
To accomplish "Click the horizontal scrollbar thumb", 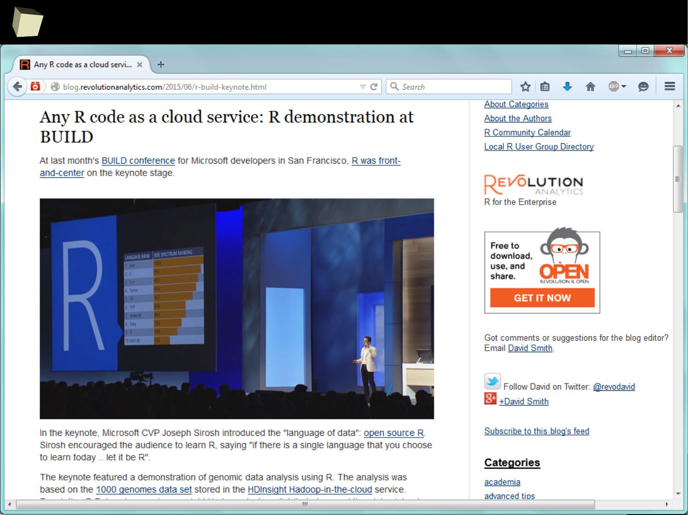I will click(x=305, y=504).
